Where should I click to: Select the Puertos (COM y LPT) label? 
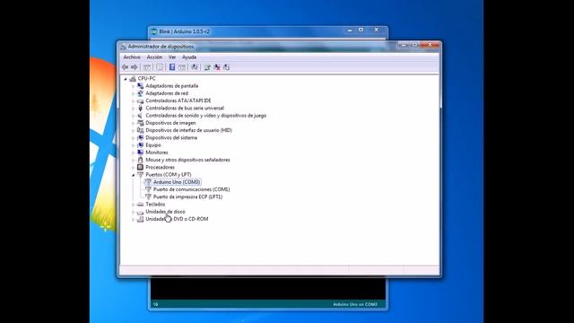tap(169, 174)
